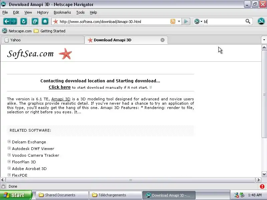Open the Autodesk DWF Viewer link
The width and height of the screenshot is (267, 200).
click(x=33, y=149)
